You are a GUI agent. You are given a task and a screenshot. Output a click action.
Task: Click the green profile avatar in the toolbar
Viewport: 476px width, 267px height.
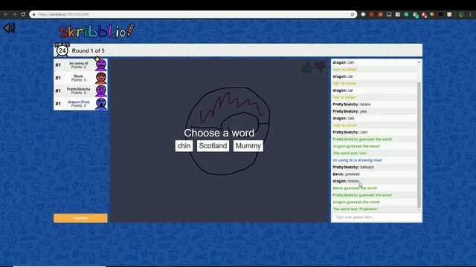[461, 14]
